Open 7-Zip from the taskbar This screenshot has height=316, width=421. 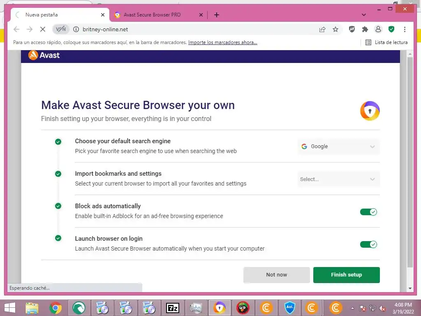click(173, 308)
